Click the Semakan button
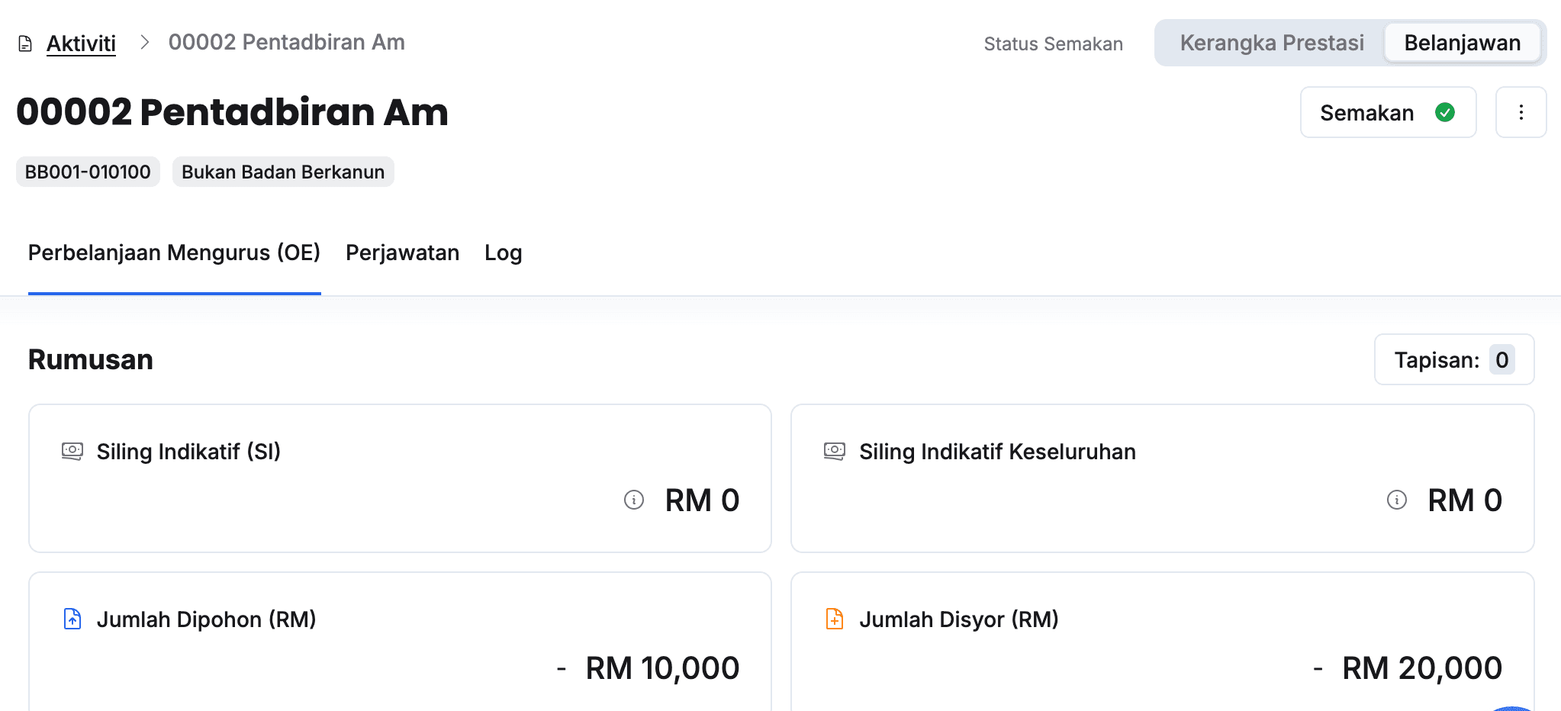Screen dimensions: 1561x711 [1366, 113]
